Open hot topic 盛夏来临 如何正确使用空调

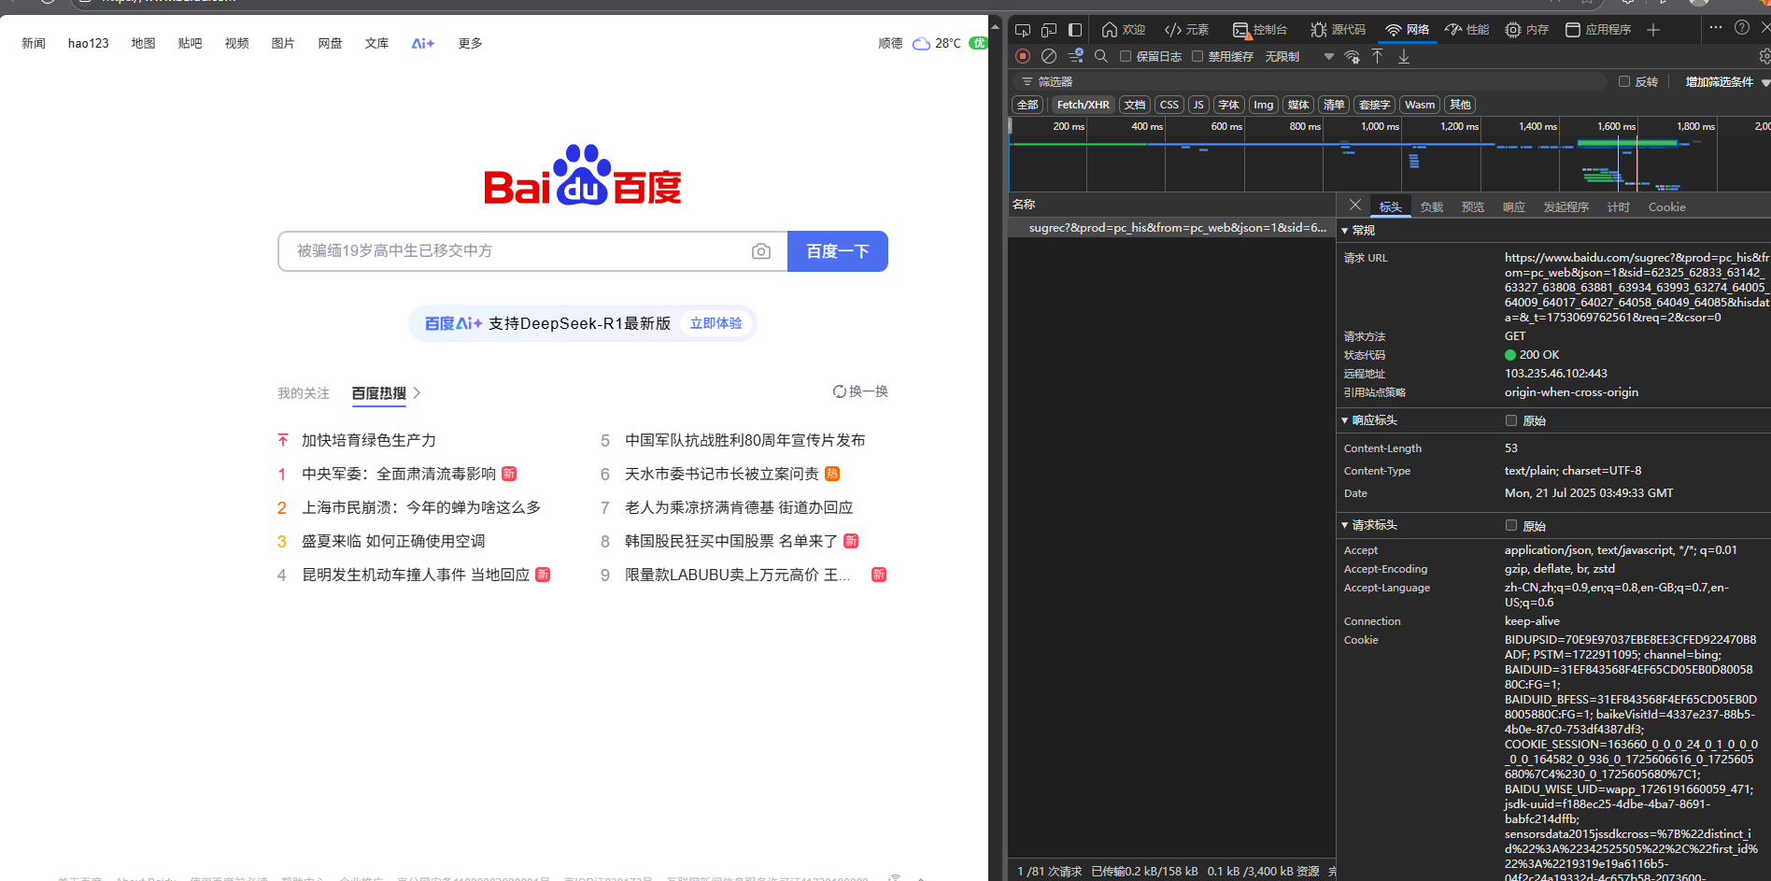pos(393,541)
